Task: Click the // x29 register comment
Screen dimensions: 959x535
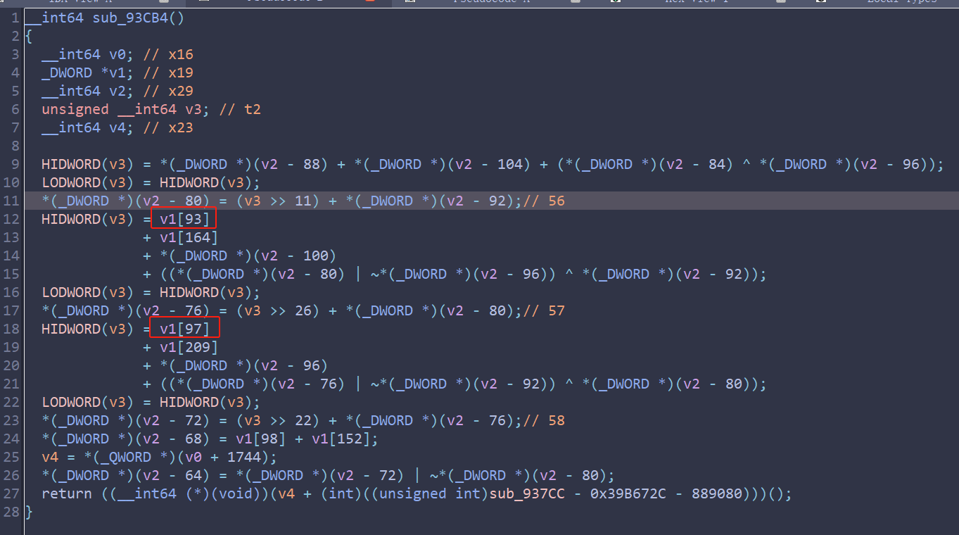Action: (167, 91)
